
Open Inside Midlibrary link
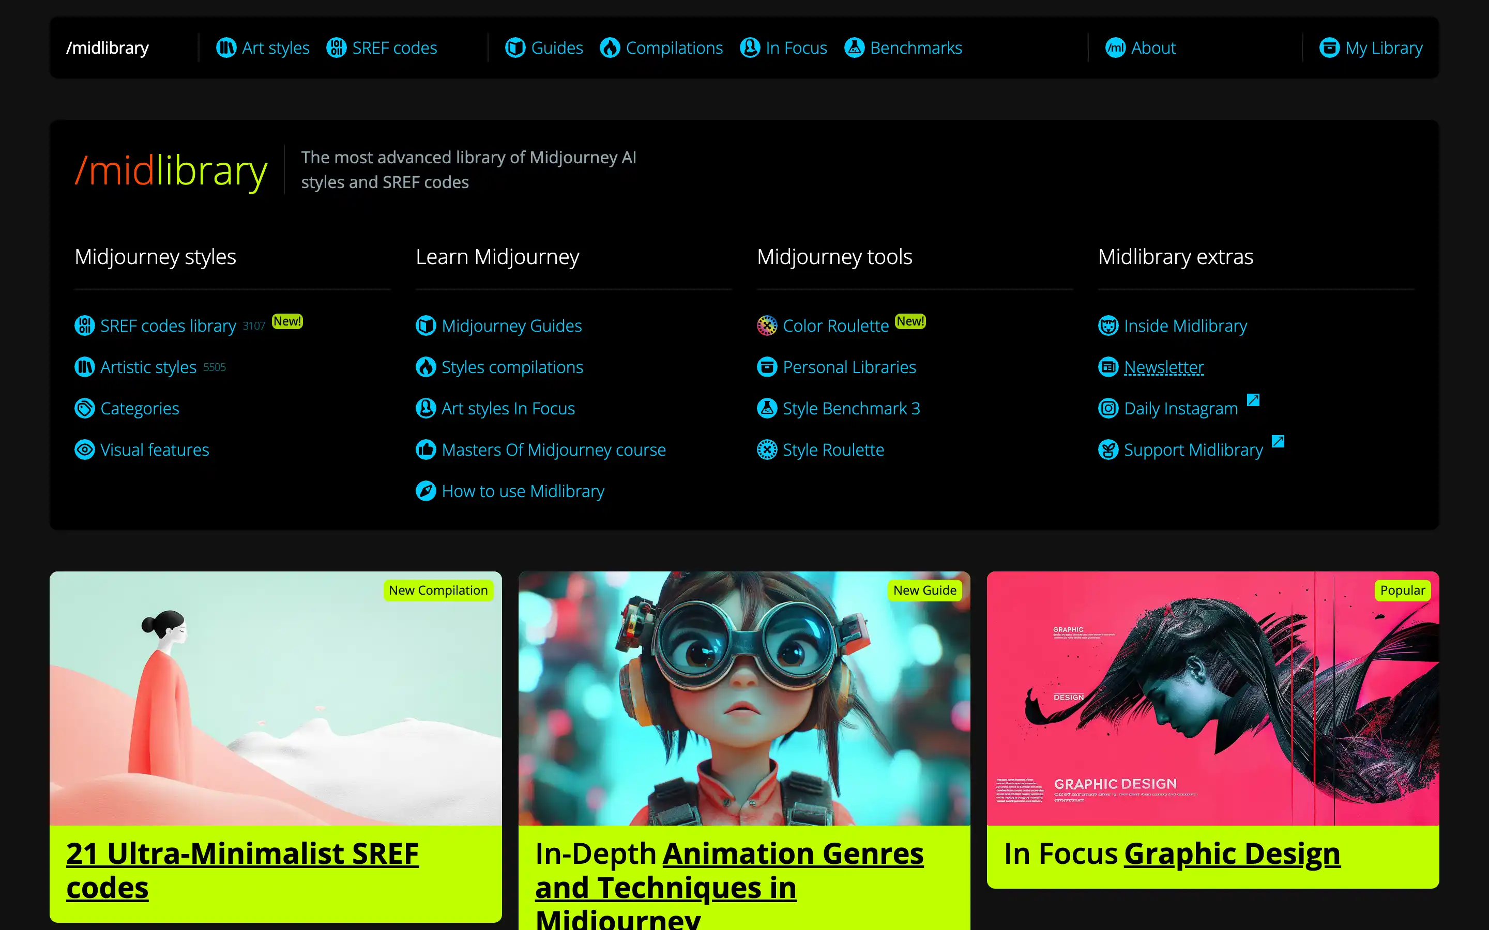(x=1185, y=326)
